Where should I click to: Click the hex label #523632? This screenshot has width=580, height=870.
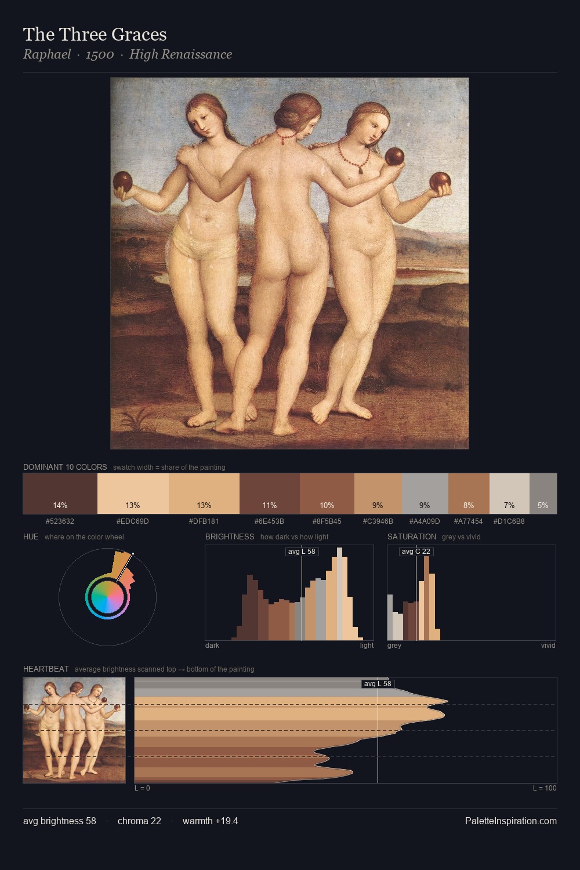tap(60, 521)
